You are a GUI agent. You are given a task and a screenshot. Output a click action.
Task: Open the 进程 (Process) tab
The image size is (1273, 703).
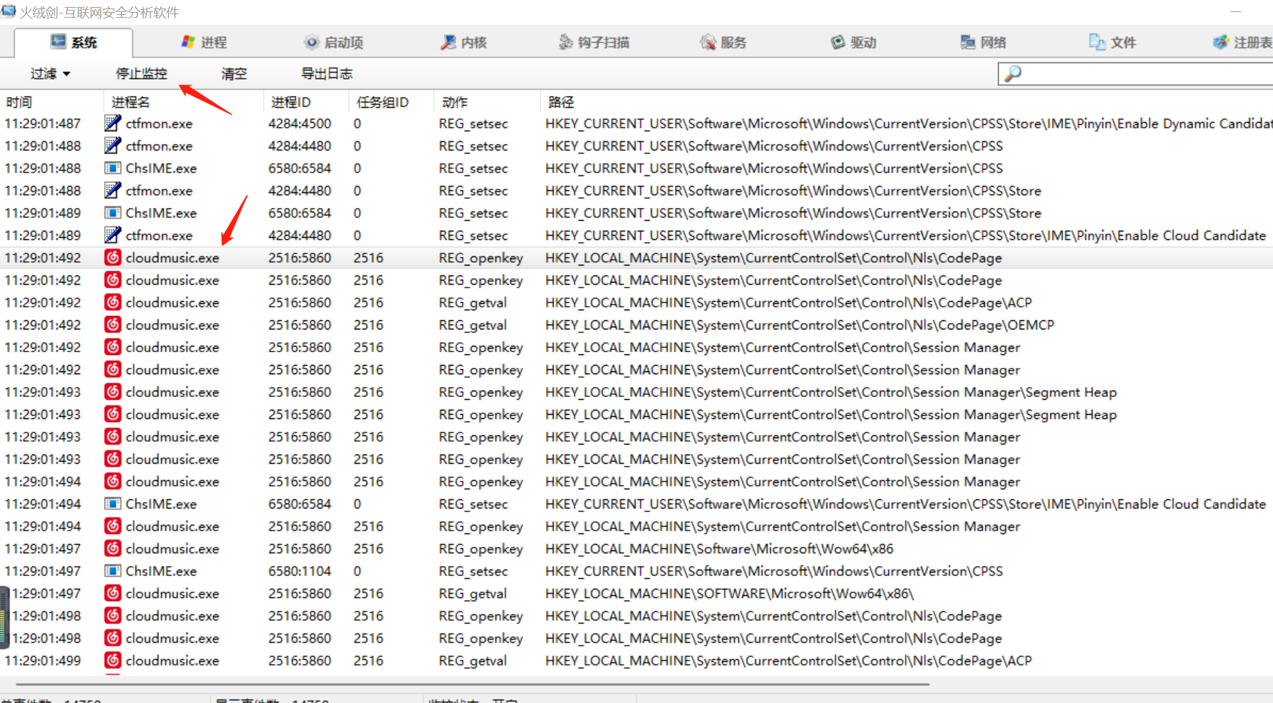click(204, 43)
